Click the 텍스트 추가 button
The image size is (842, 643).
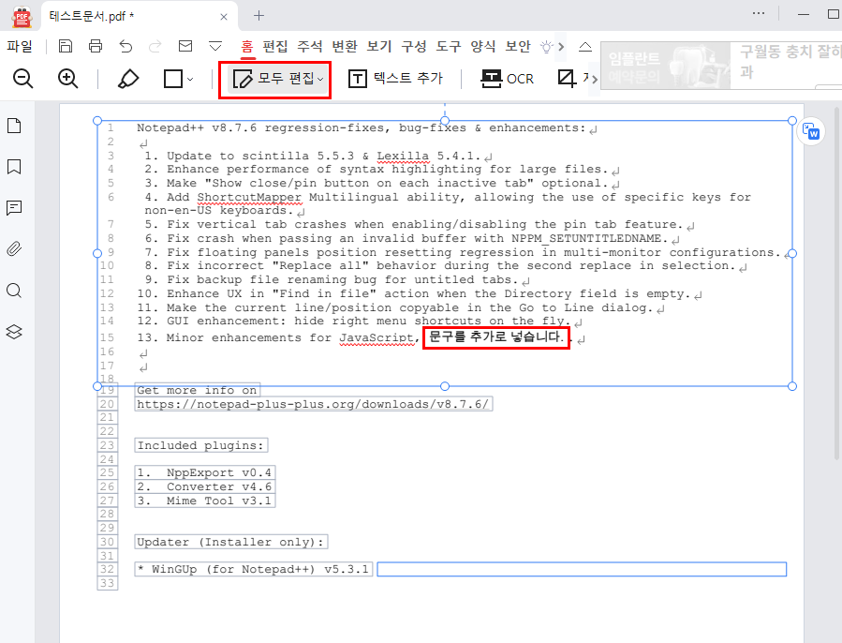point(396,79)
